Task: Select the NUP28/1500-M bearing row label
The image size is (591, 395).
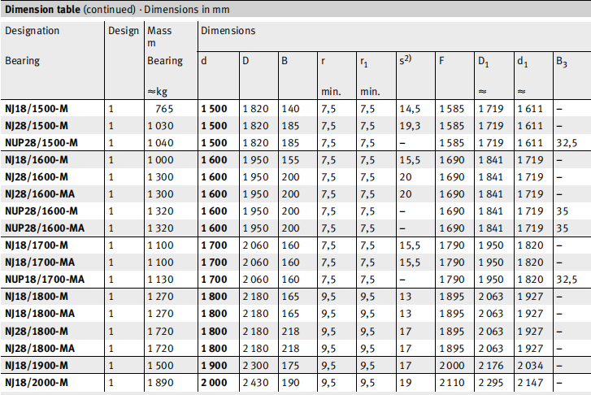Action: [41, 142]
